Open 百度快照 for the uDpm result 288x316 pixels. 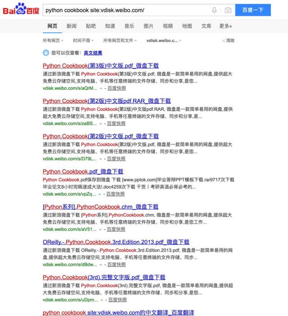point(117,300)
